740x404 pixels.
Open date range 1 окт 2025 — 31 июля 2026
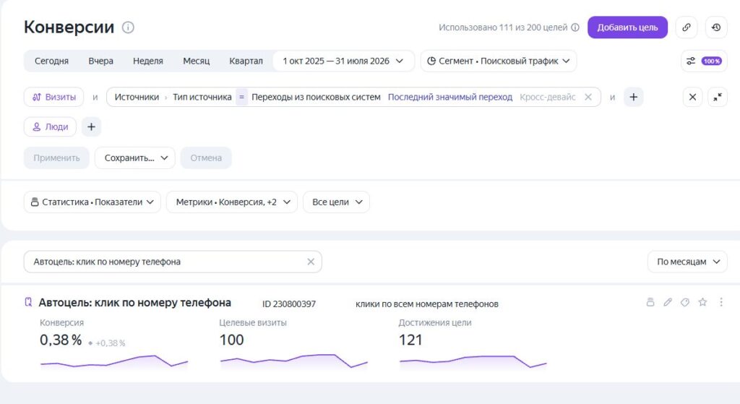(x=343, y=61)
